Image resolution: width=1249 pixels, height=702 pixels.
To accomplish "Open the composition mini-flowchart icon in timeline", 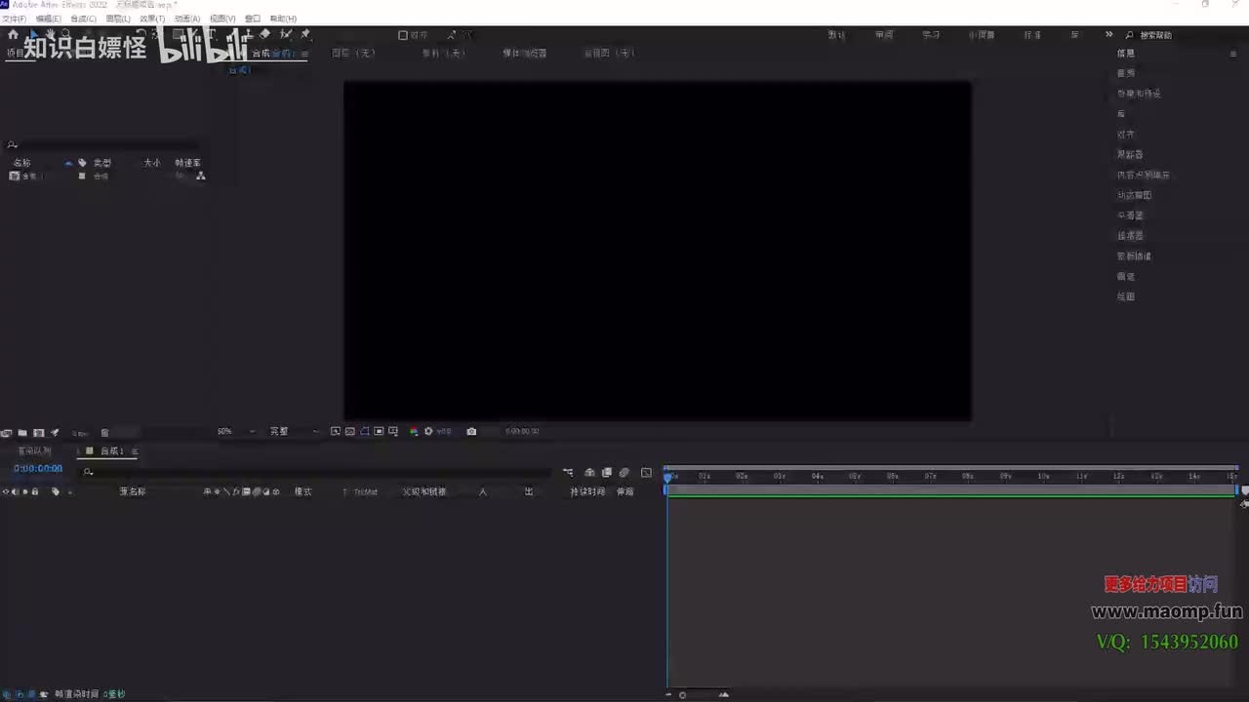I will (568, 473).
